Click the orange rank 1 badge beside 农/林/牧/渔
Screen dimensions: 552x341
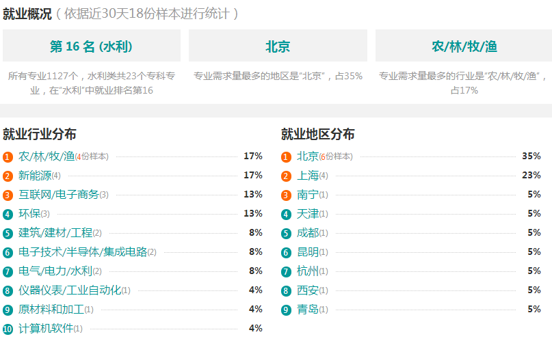tap(8, 156)
